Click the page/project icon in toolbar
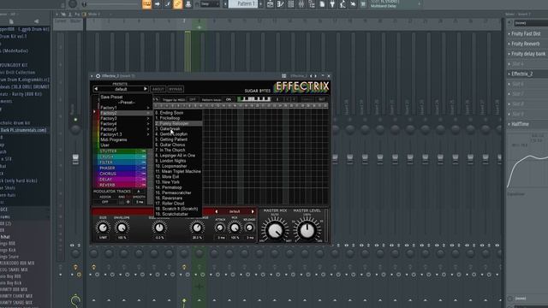Image resolution: width=548 pixels, height=308 pixels. (322, 4)
